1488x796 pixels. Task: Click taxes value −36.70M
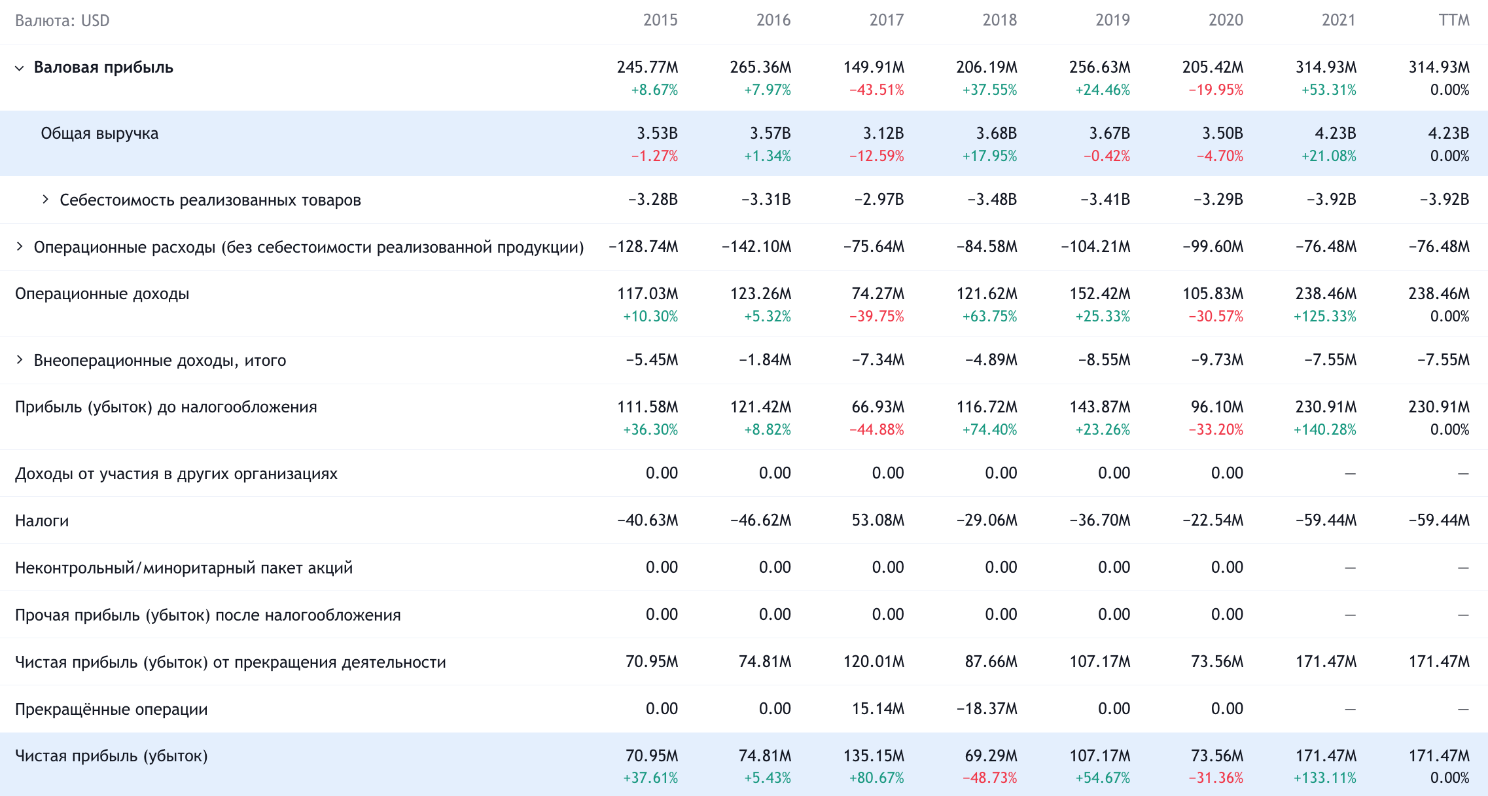click(1100, 520)
